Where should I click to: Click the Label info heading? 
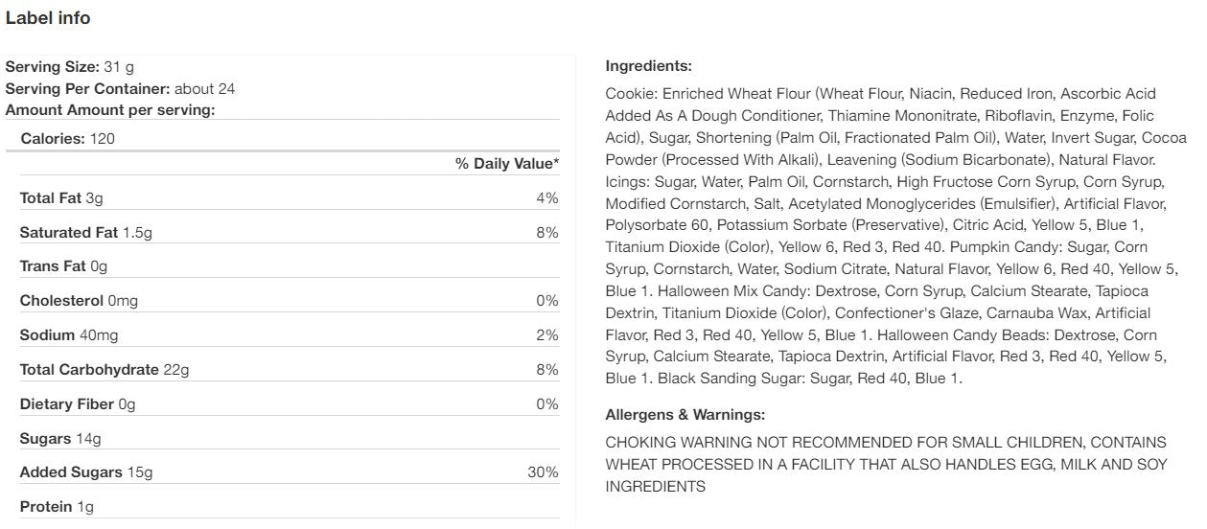pyautogui.click(x=48, y=18)
